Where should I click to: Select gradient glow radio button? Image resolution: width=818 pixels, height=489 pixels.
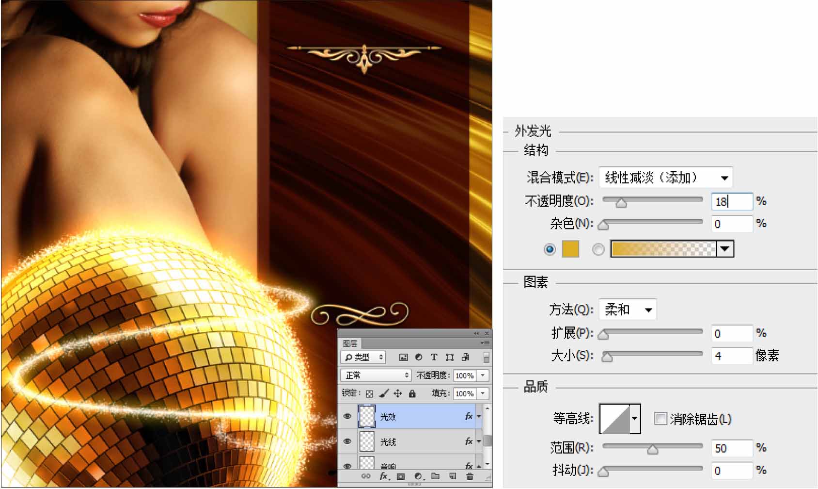598,249
